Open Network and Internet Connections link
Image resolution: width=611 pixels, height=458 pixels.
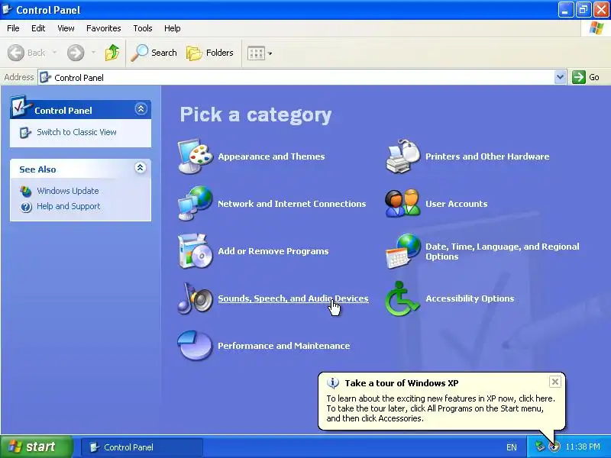(292, 204)
